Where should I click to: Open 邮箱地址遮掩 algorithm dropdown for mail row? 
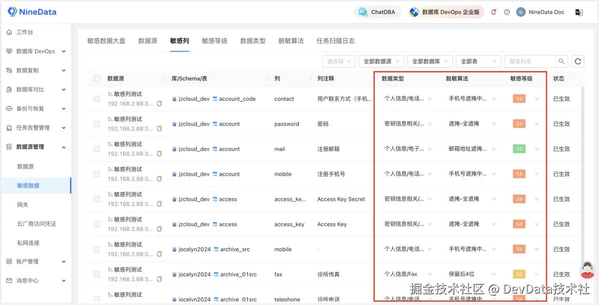(x=472, y=149)
